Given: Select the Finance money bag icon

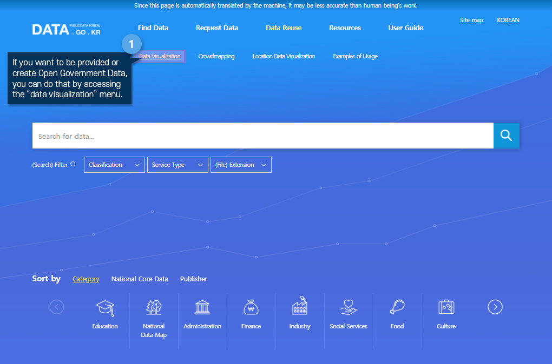Looking at the screenshot, I should pyautogui.click(x=251, y=308).
